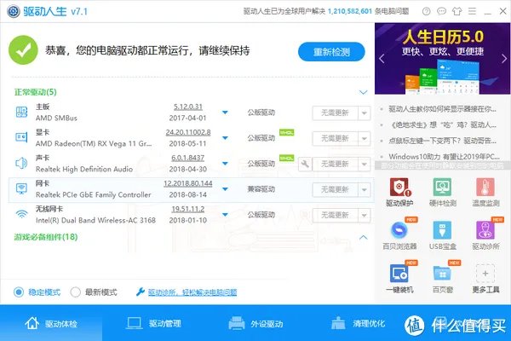Click the 显卡 graphics card device icon
This screenshot has height=341, width=511.
21,137
